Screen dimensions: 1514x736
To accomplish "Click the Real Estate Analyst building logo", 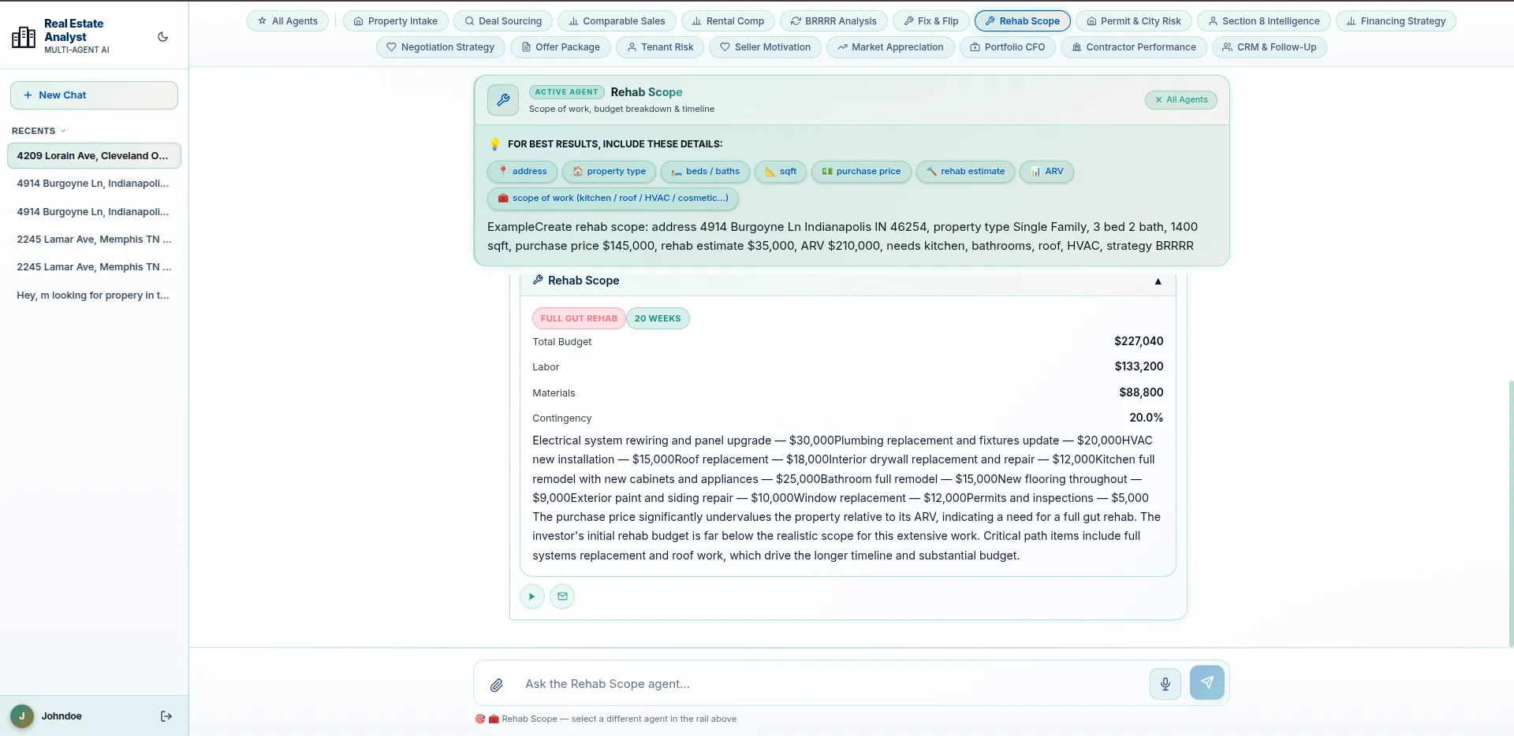I will 24,36.
